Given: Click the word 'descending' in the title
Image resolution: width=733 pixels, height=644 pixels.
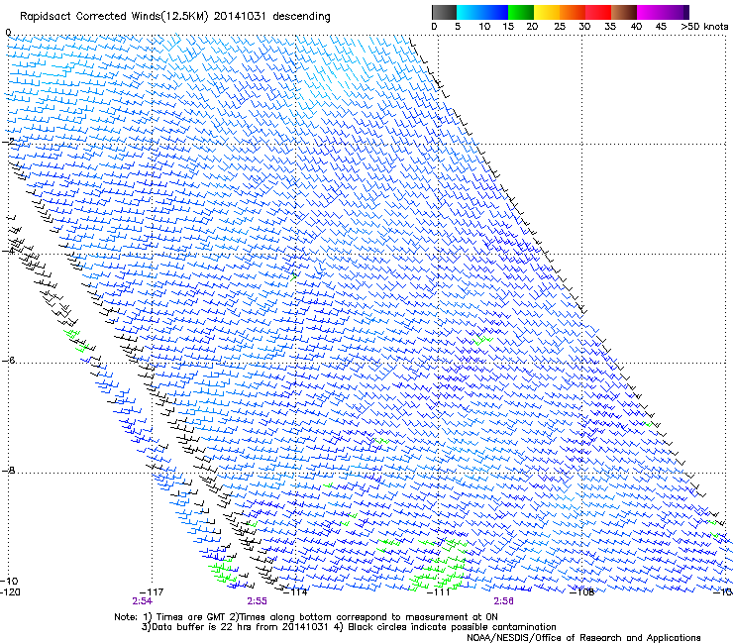Looking at the screenshot, I should pos(301,17).
